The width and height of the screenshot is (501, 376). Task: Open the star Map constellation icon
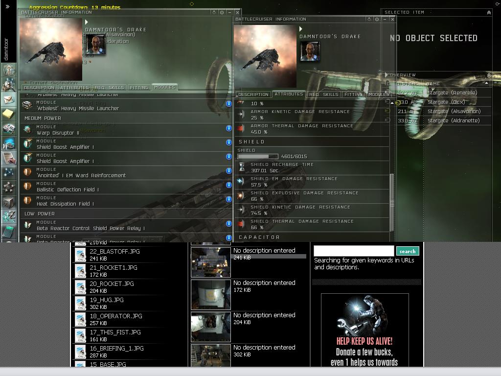click(9, 173)
